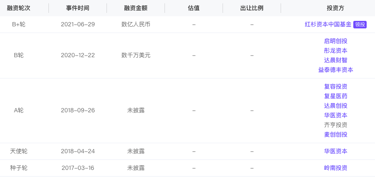
Task: Click the 投资方 column header
Action: click(x=336, y=8)
